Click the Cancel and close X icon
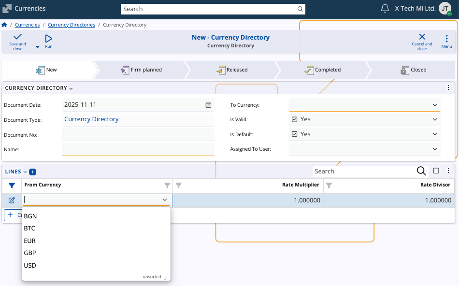 [422, 37]
